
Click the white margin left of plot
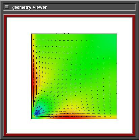19,76
